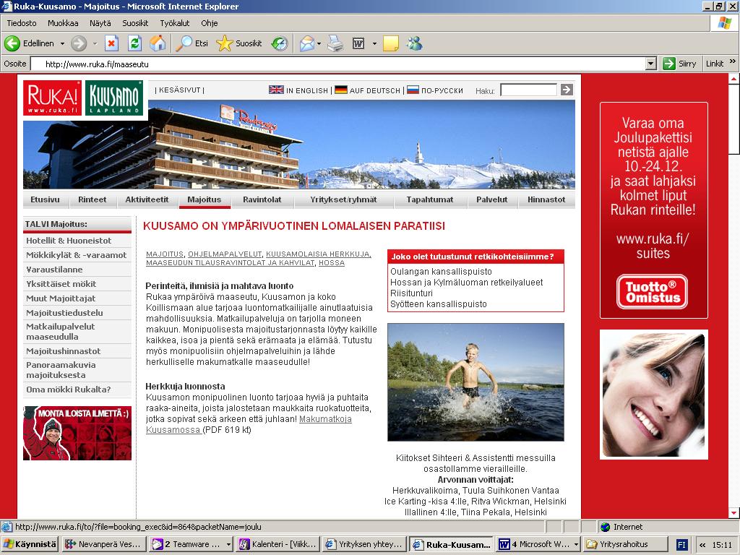Print the page with printer icon
The width and height of the screenshot is (740, 555).
point(335,43)
